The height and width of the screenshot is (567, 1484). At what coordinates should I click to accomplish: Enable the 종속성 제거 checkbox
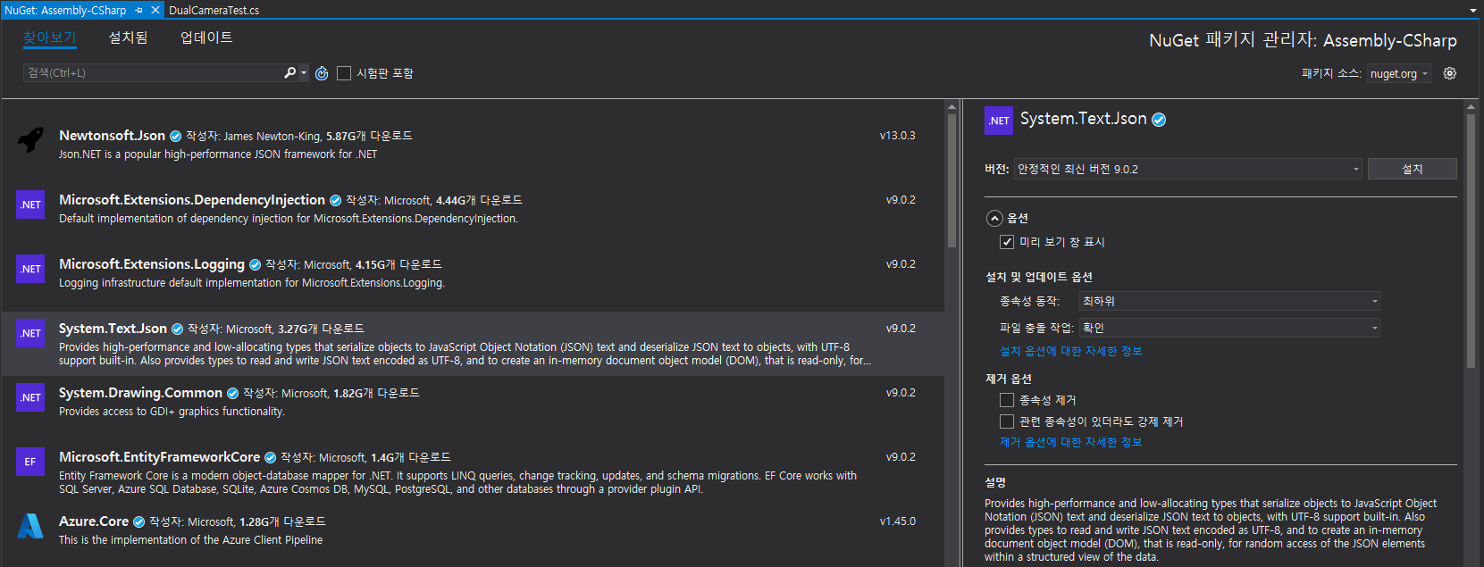[x=1007, y=400]
